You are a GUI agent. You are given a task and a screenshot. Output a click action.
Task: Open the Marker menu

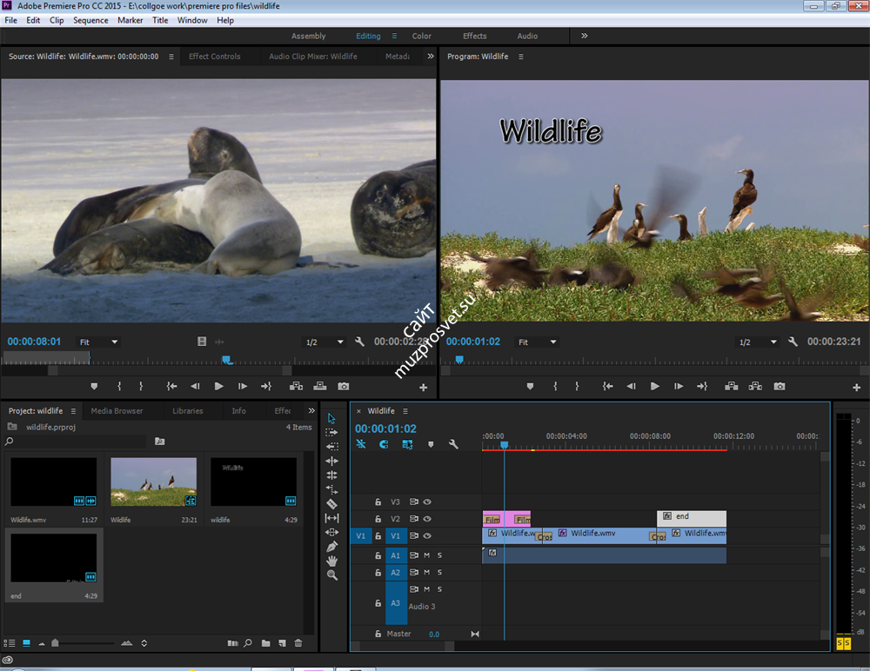[x=130, y=20]
